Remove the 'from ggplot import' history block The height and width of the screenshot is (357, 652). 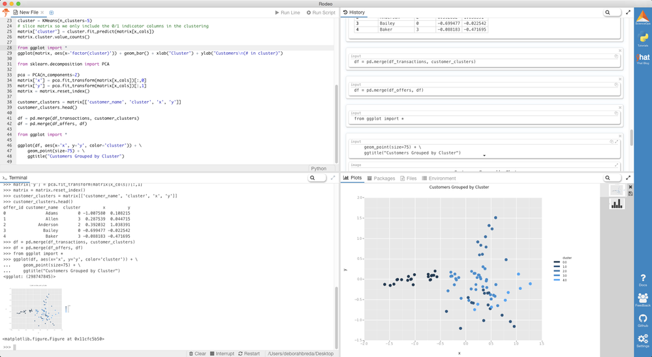coord(620,107)
